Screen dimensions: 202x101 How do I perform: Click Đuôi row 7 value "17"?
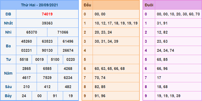(x=159, y=78)
